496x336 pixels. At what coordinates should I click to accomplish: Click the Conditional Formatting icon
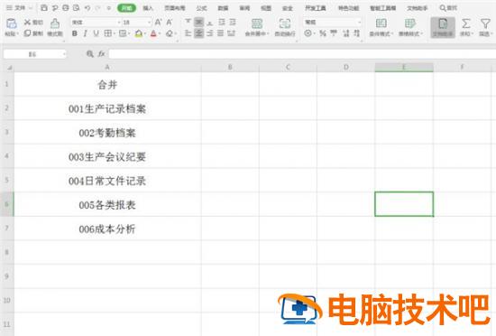381,23
